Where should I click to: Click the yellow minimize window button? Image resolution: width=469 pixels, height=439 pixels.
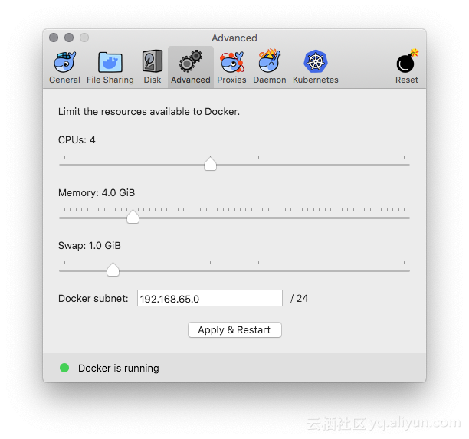(69, 38)
